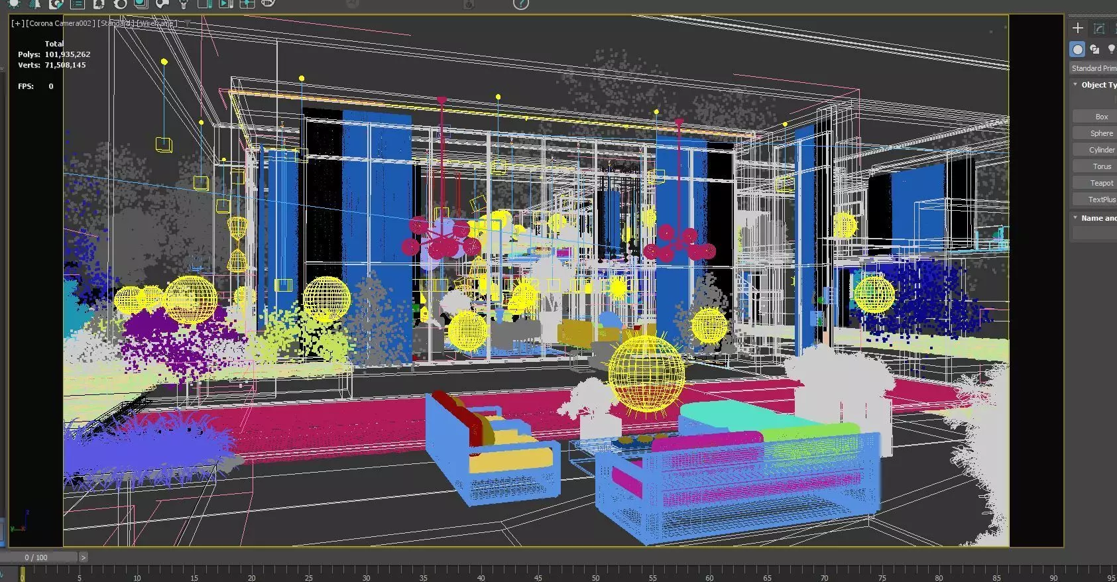Jump to frame 10 on timeline
Image resolution: width=1117 pixels, height=582 pixels.
click(137, 578)
